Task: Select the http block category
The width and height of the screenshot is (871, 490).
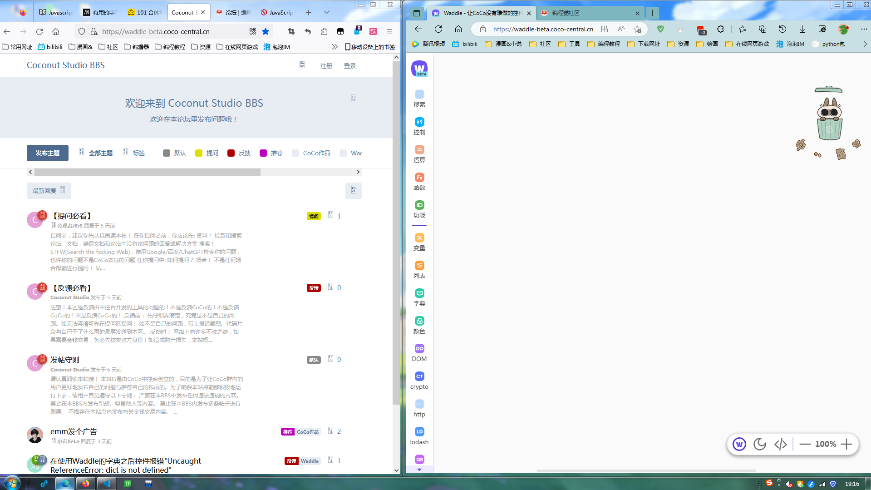Action: (x=419, y=408)
